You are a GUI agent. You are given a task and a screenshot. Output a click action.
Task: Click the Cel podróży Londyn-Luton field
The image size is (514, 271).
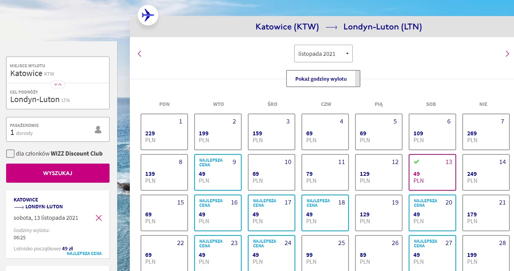click(x=58, y=96)
